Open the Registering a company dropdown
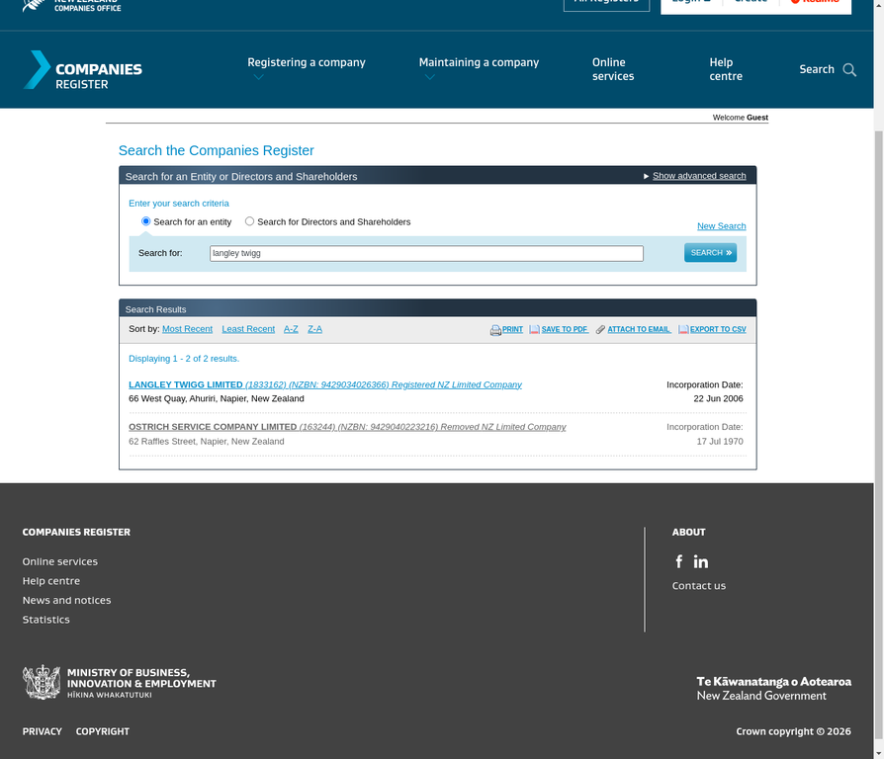Image resolution: width=884 pixels, height=759 pixels. tap(307, 62)
